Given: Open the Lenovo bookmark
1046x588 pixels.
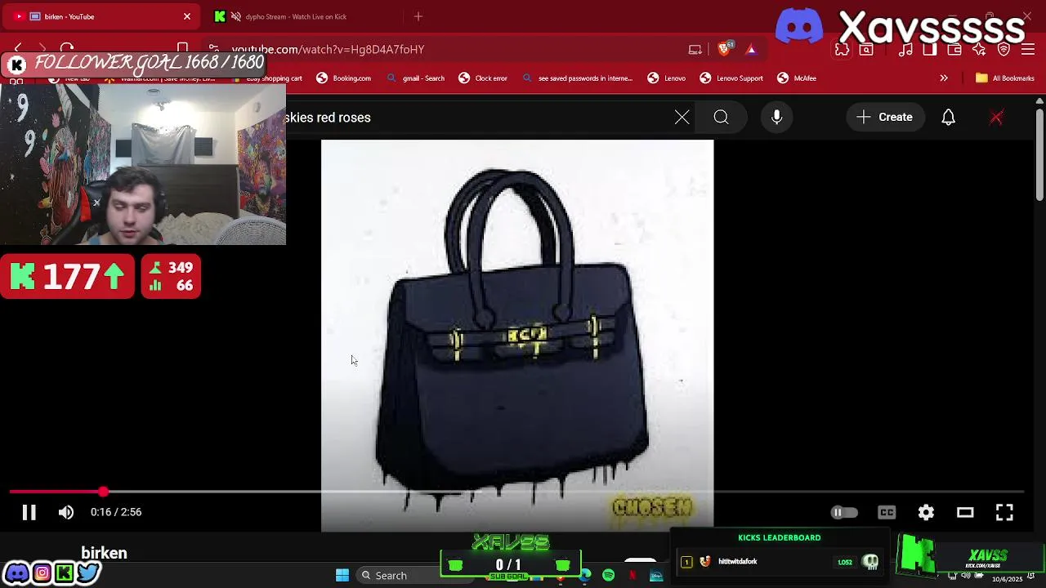Looking at the screenshot, I should (667, 78).
